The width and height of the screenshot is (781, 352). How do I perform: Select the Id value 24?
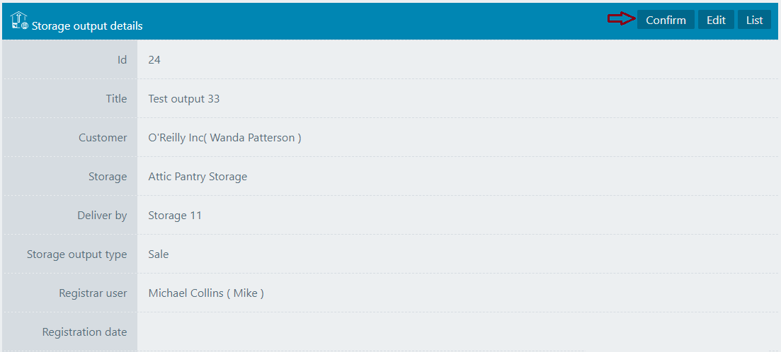[154, 60]
